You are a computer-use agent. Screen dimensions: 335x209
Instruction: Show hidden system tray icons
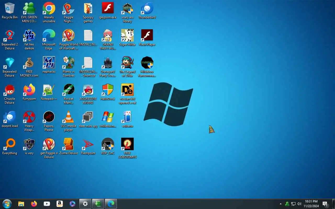281,204
